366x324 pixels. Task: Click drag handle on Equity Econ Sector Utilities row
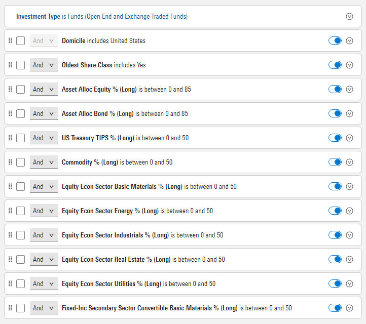[10, 283]
